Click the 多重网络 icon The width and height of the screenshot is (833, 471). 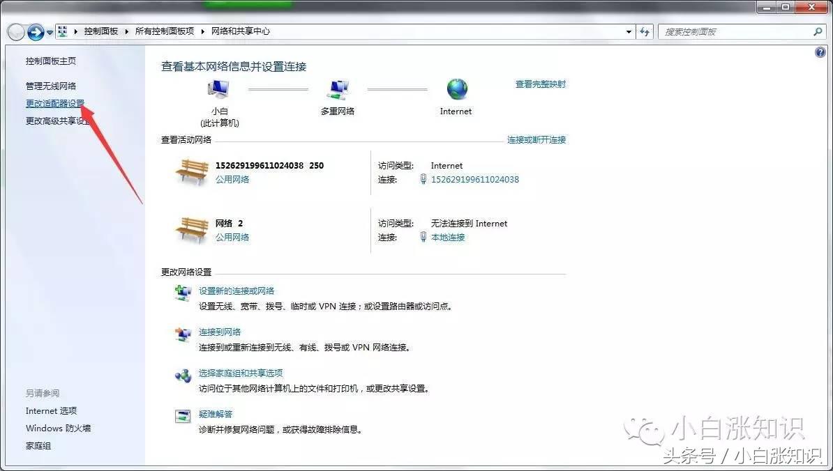point(338,88)
